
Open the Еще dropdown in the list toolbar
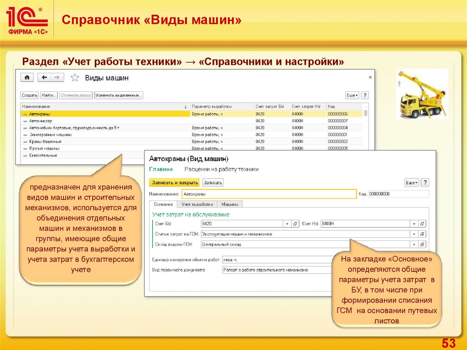(x=353, y=95)
